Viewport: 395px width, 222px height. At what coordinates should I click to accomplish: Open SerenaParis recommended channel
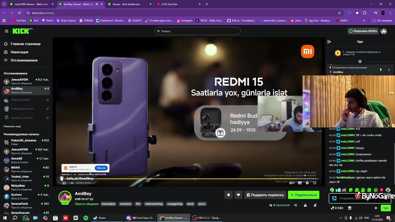26,206
